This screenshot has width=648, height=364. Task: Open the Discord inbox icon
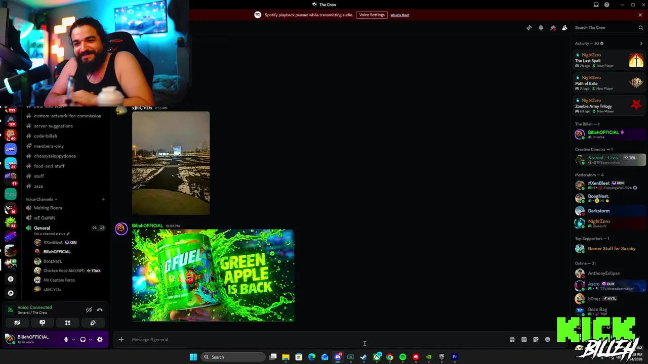(x=596, y=5)
